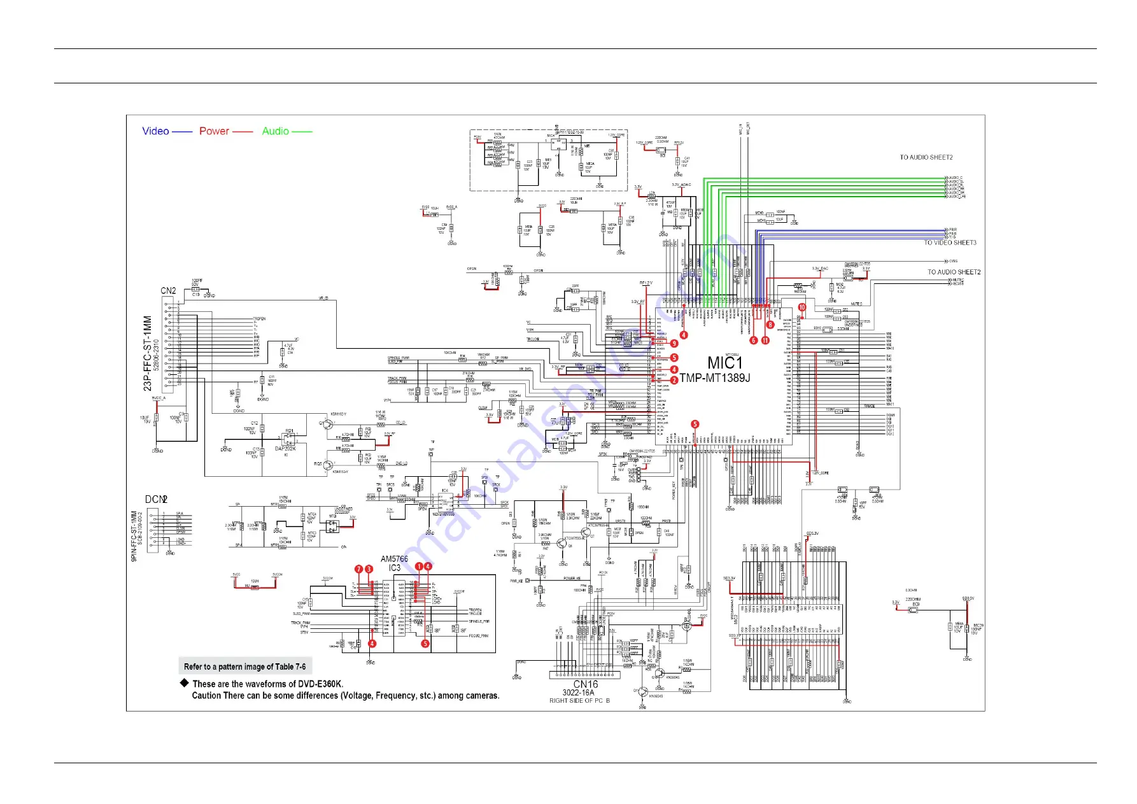Click red waveform marker 1 near IC3
This screenshot has height=804, width=1137.
[x=419, y=566]
